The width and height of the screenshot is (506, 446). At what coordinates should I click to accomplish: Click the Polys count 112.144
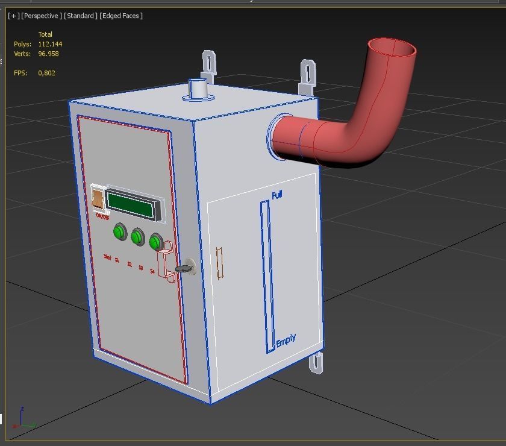click(50, 44)
